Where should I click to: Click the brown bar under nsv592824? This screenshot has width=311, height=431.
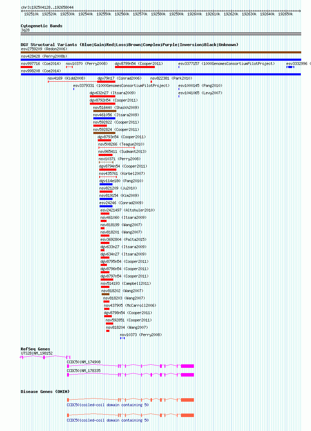pos(104,133)
